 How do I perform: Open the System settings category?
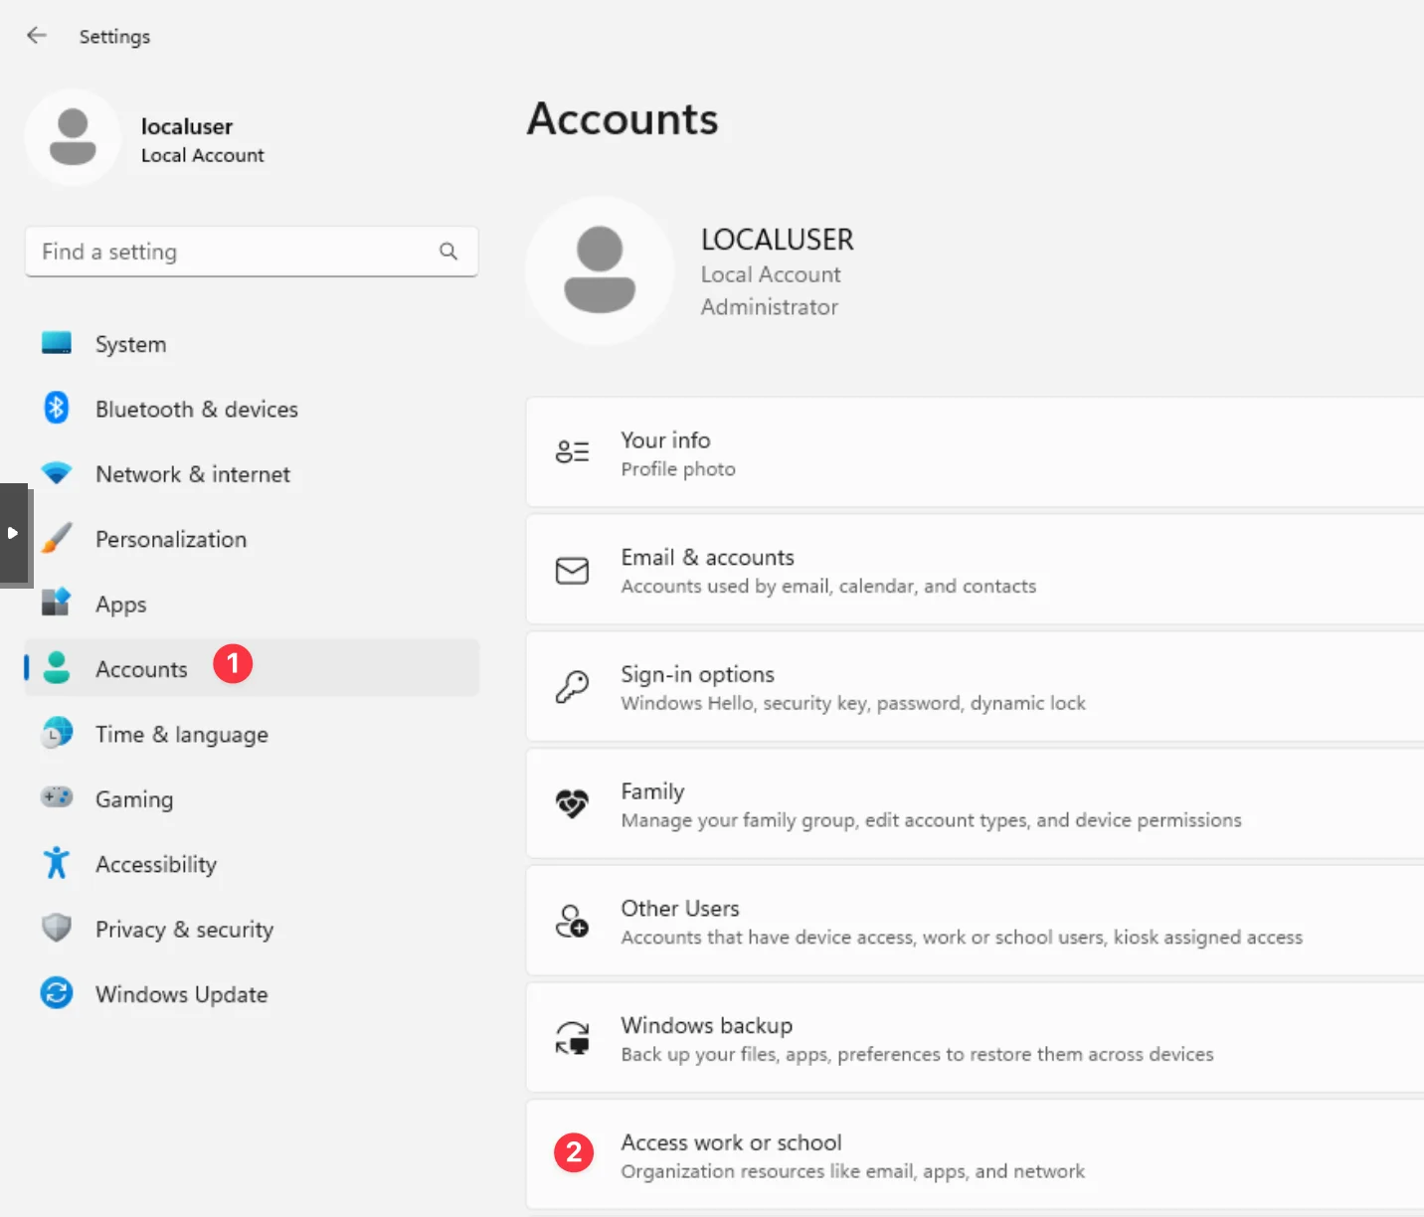point(130,344)
